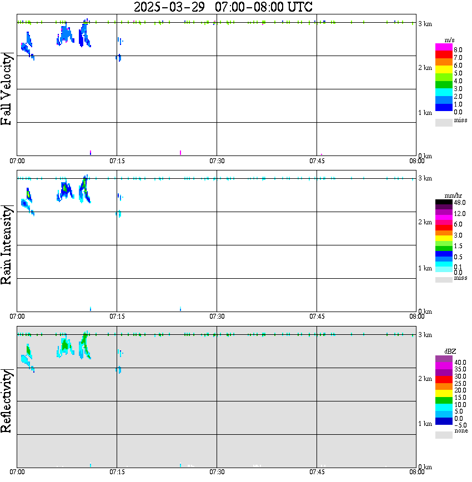Click the '48.0' value in the mm/hr legend
472x482 pixels.
tap(460, 203)
